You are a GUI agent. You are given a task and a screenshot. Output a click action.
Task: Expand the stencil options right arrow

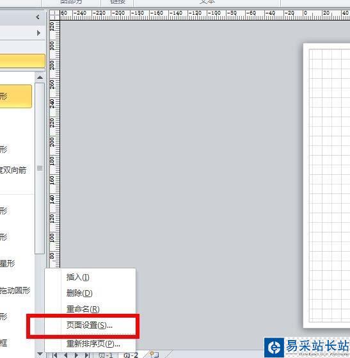pyautogui.click(x=38, y=33)
